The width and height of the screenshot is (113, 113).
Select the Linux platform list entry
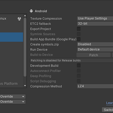click(x=12, y=19)
